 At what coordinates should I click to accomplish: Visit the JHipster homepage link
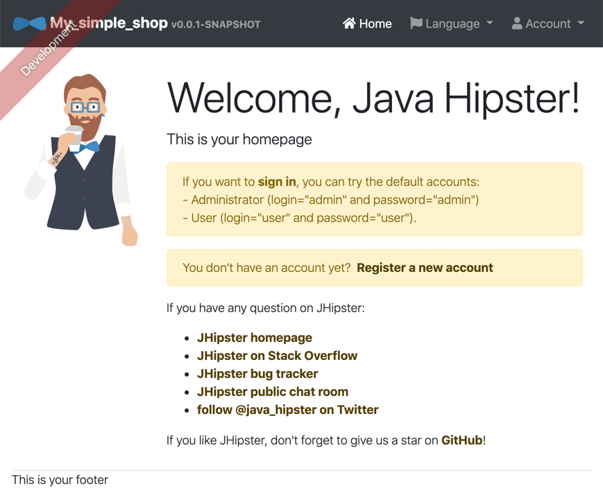pyautogui.click(x=254, y=338)
